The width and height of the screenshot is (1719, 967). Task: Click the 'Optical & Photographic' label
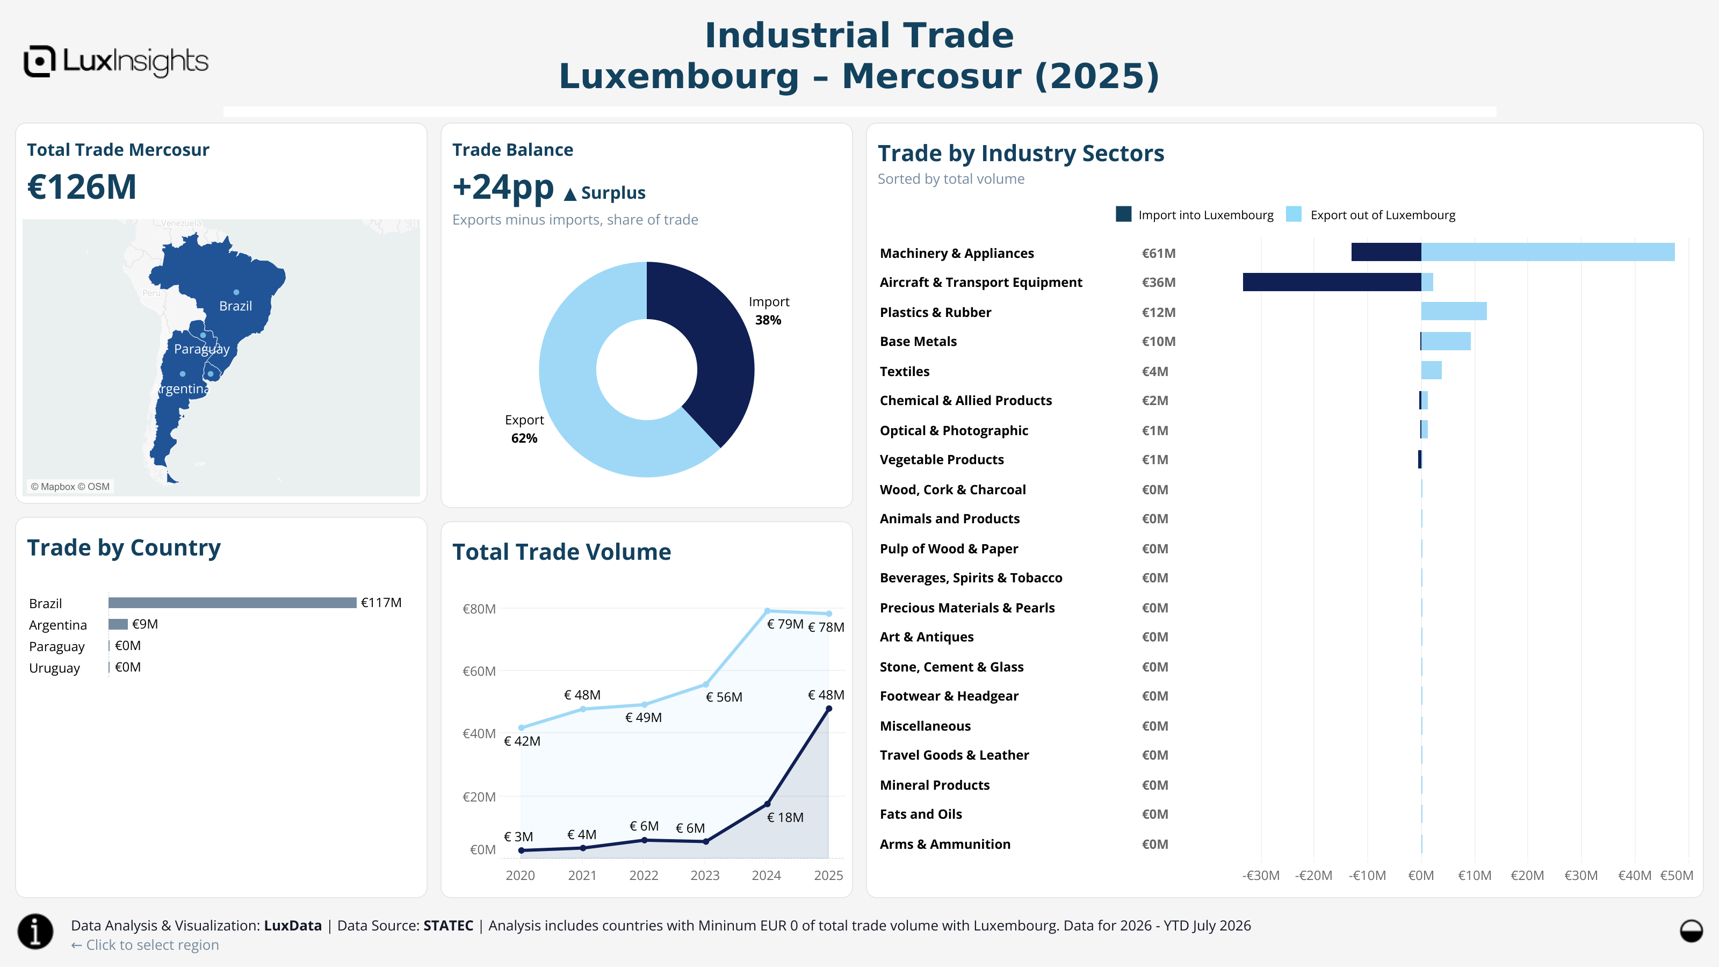click(954, 430)
